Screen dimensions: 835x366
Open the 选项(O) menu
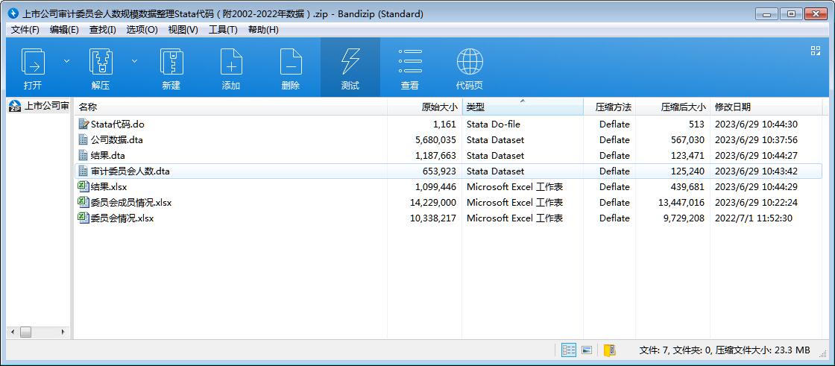pyautogui.click(x=142, y=30)
